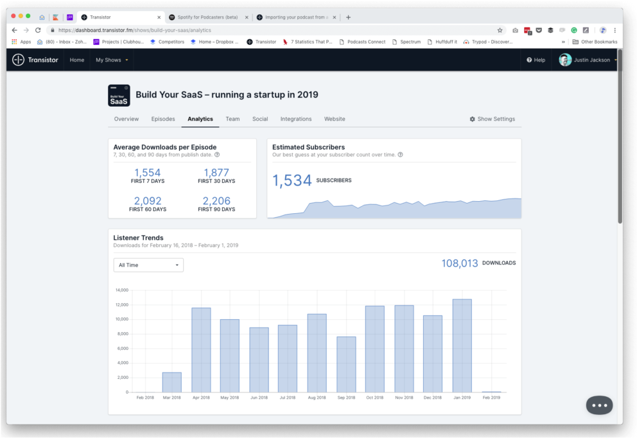Click Justin Jackson's avatar photo
637x438 pixels.
565,60
